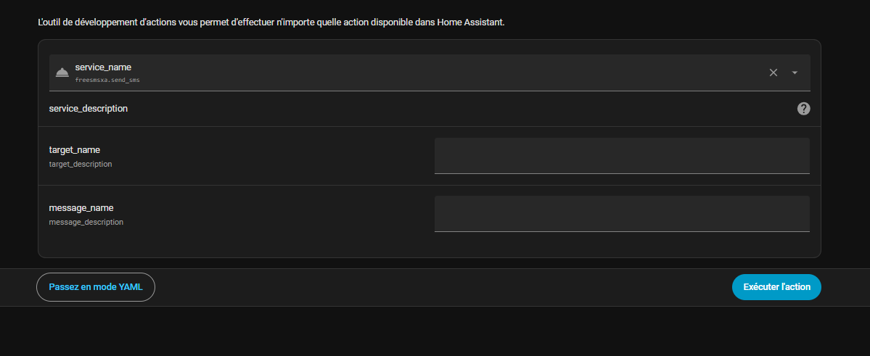
Task: Click the message_description helper text
Action: 86,223
